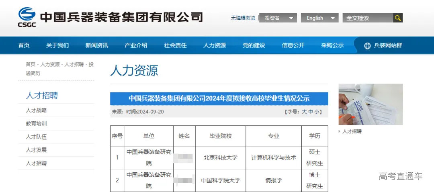This screenshot has width=434, height=192.
Task: Click 首页 in the breadcrumb path
Action: coord(31,64)
